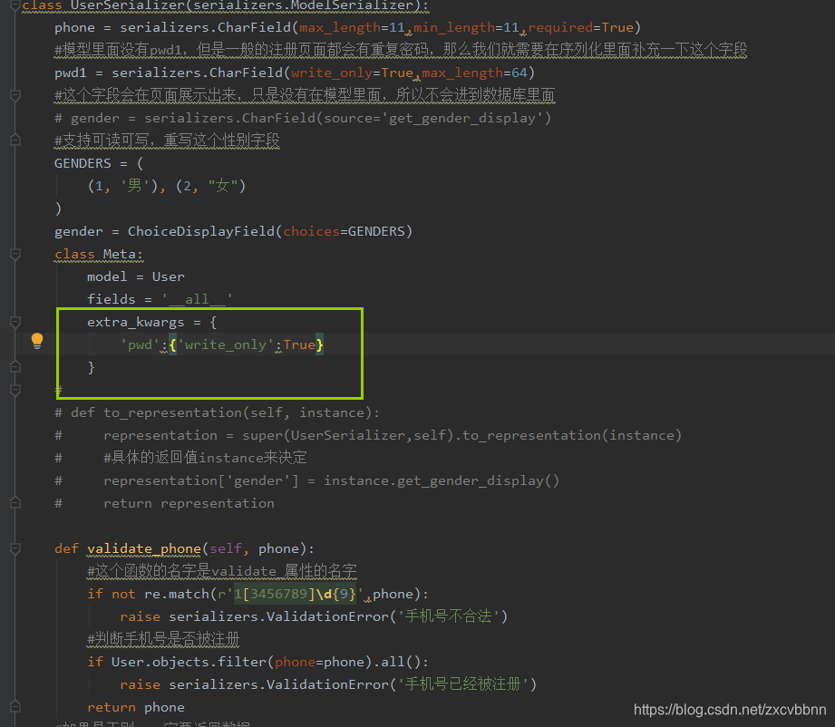This screenshot has height=727, width=835.
Task: Click '# def to_representation(self, instance):' line
Action: [x=217, y=412]
